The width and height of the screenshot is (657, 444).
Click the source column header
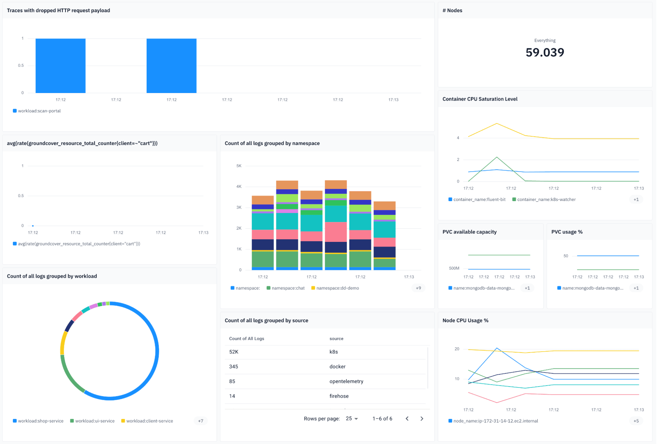(336, 339)
